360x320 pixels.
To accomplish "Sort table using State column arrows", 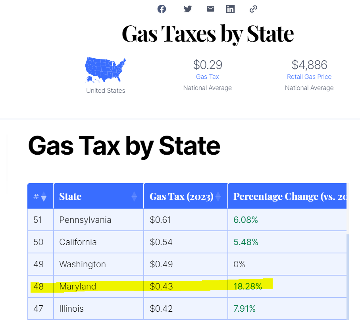I will click(134, 196).
